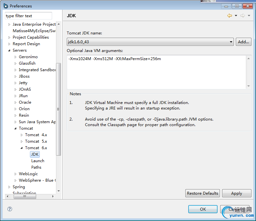
Task: Click the Restore Defaults button
Action: [x=203, y=193]
